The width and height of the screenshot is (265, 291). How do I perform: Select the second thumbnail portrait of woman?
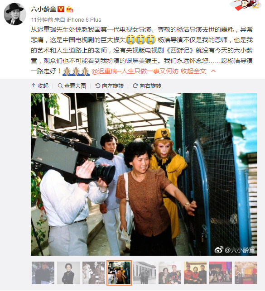point(68,273)
